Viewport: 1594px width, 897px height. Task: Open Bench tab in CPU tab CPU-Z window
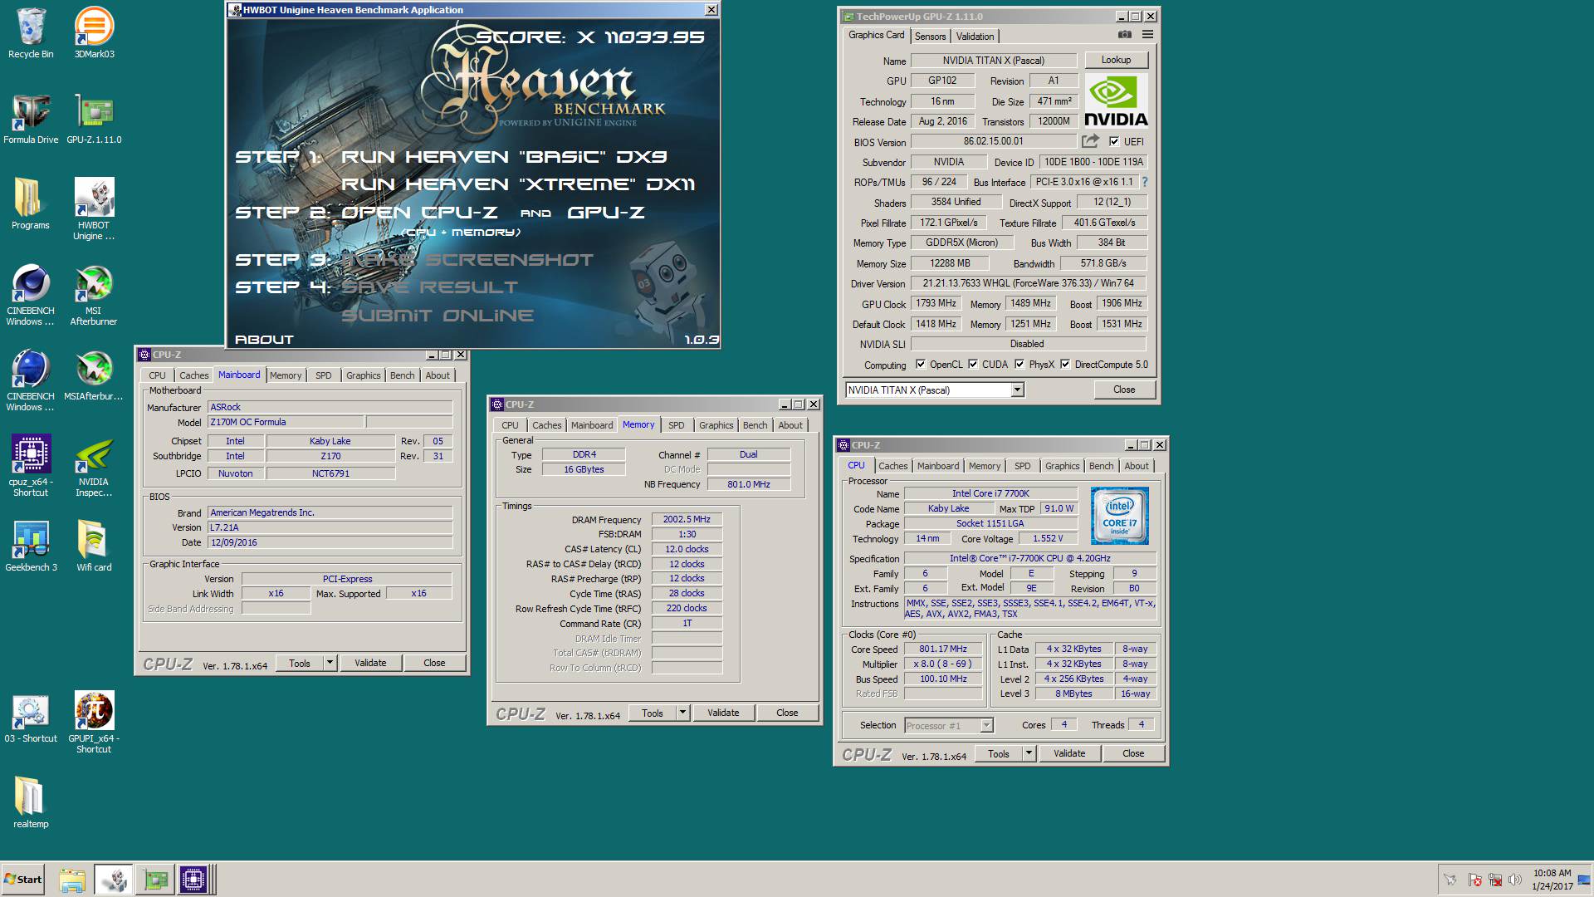(1101, 466)
